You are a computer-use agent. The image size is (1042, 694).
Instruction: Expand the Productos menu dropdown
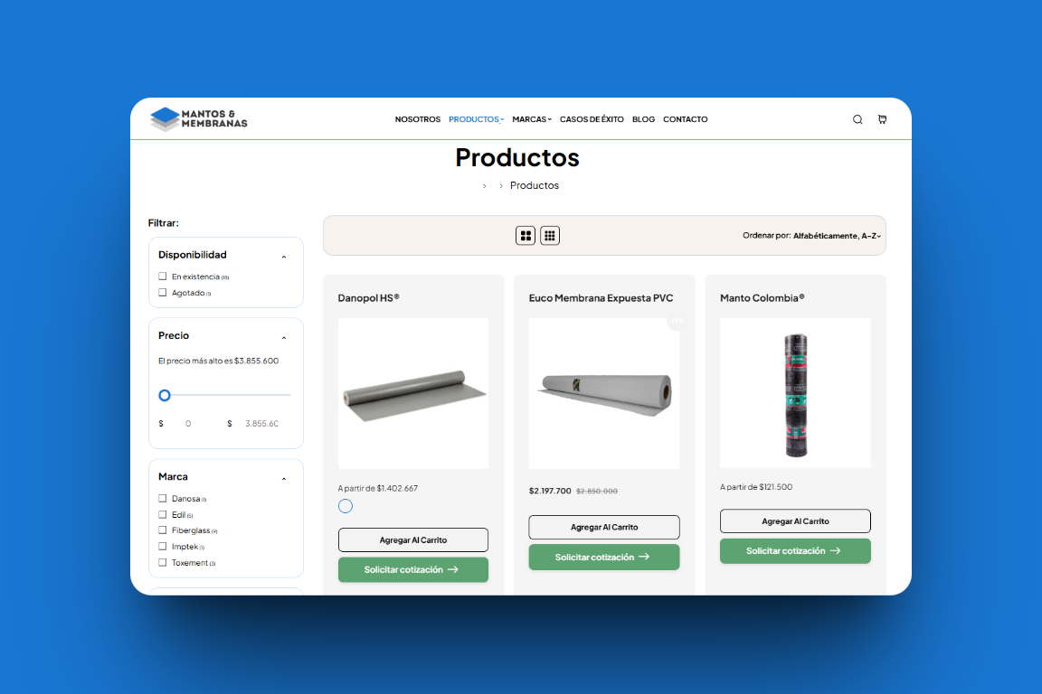(x=476, y=119)
